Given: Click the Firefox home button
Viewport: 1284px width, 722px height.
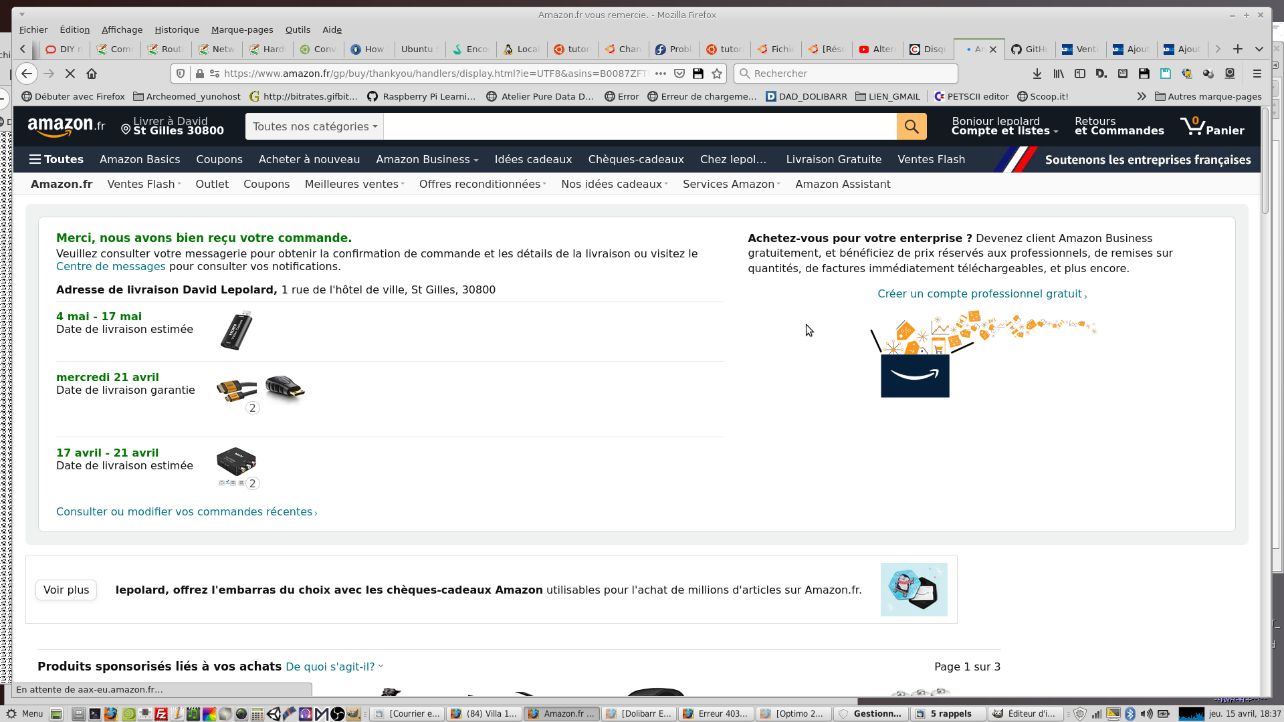Looking at the screenshot, I should click(92, 74).
